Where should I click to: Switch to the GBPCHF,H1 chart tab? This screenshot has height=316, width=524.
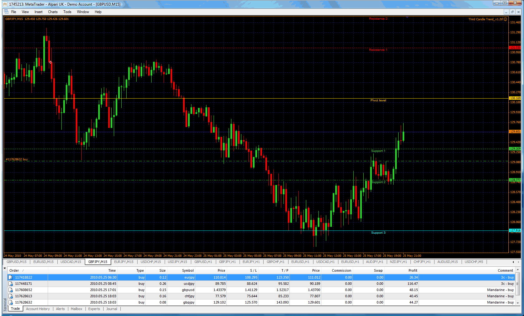275,262
